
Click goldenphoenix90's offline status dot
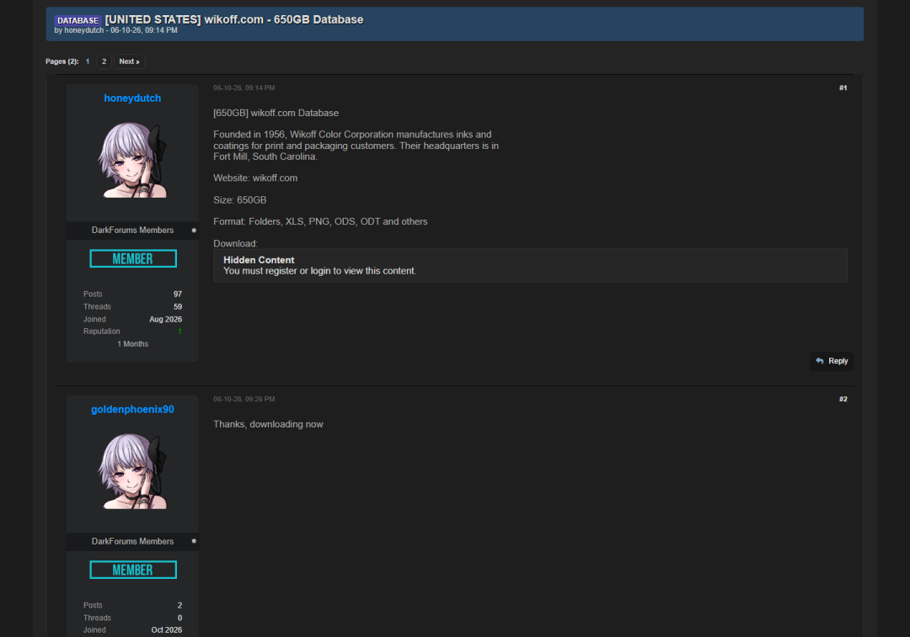tap(194, 541)
